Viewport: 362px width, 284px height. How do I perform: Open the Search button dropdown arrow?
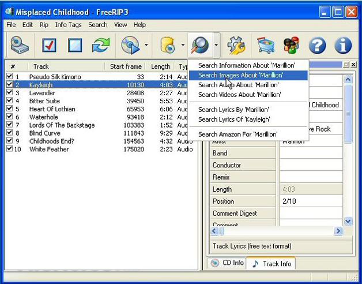point(216,45)
